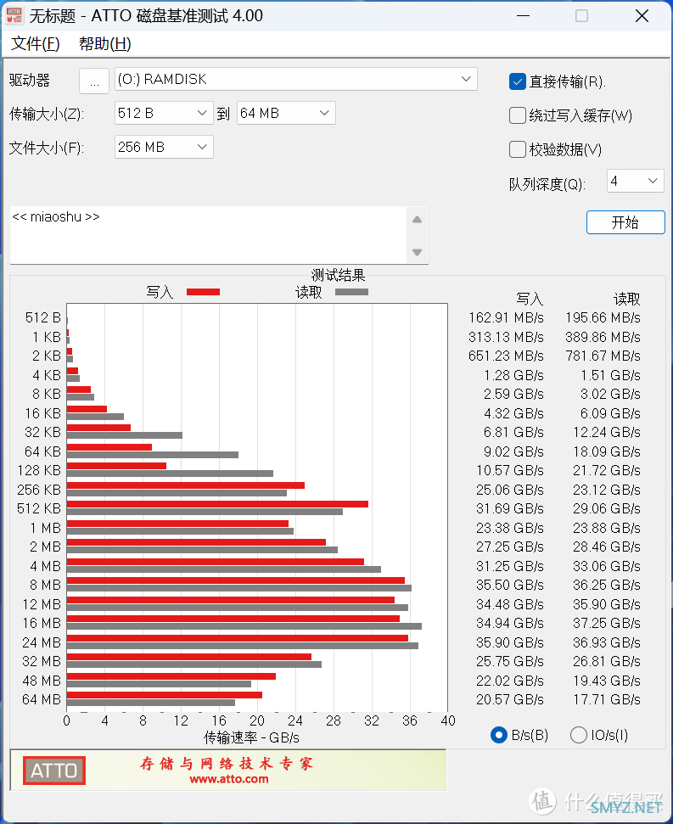Screen dimensions: 673x824
Task: Open the (O:) RAMDISK drive dropdown
Action: [296, 80]
